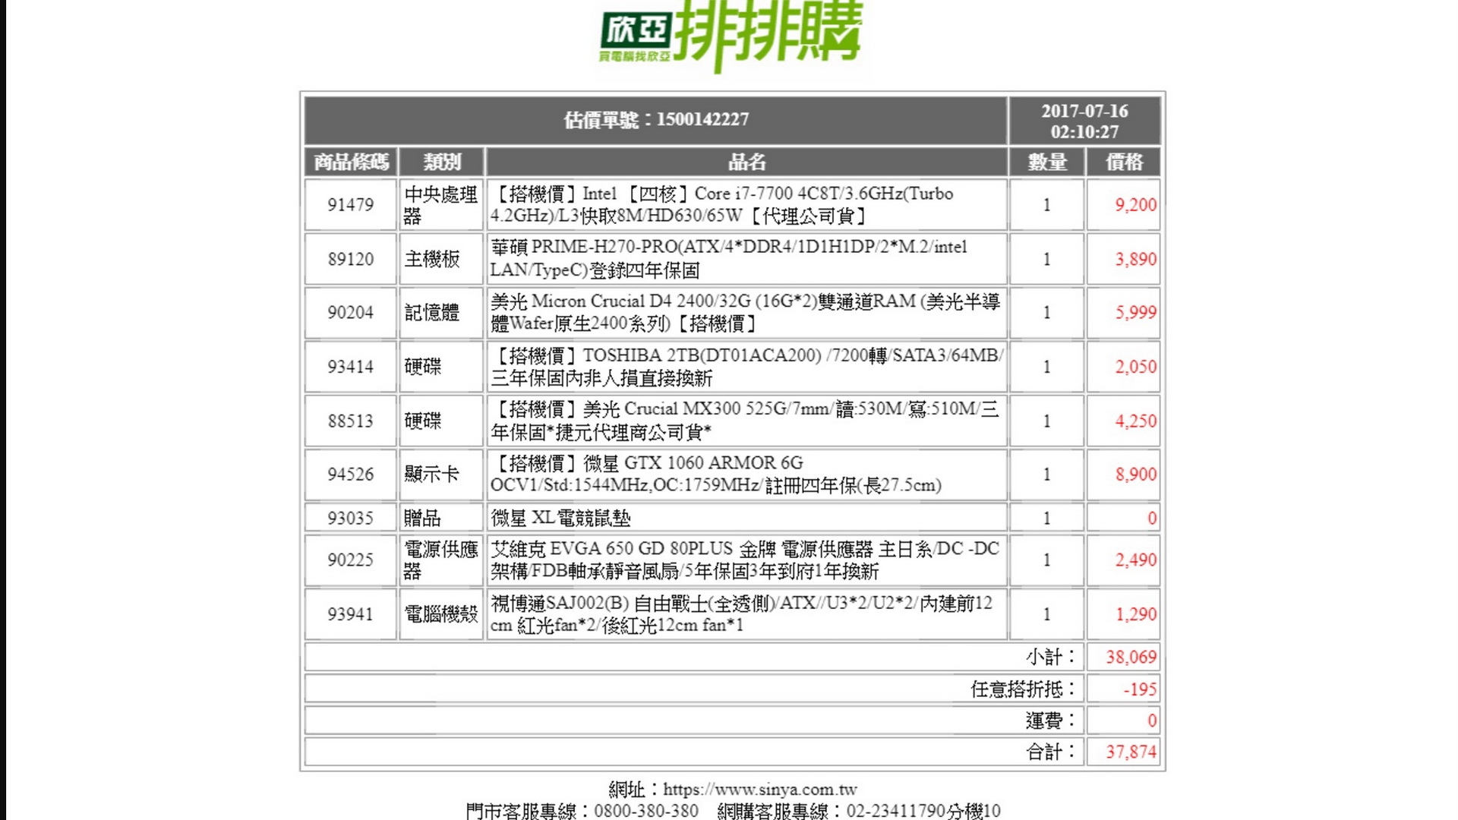Image resolution: width=1458 pixels, height=820 pixels.
Task: Click the date 2017-07-16 02:10:27
Action: 1084,121
